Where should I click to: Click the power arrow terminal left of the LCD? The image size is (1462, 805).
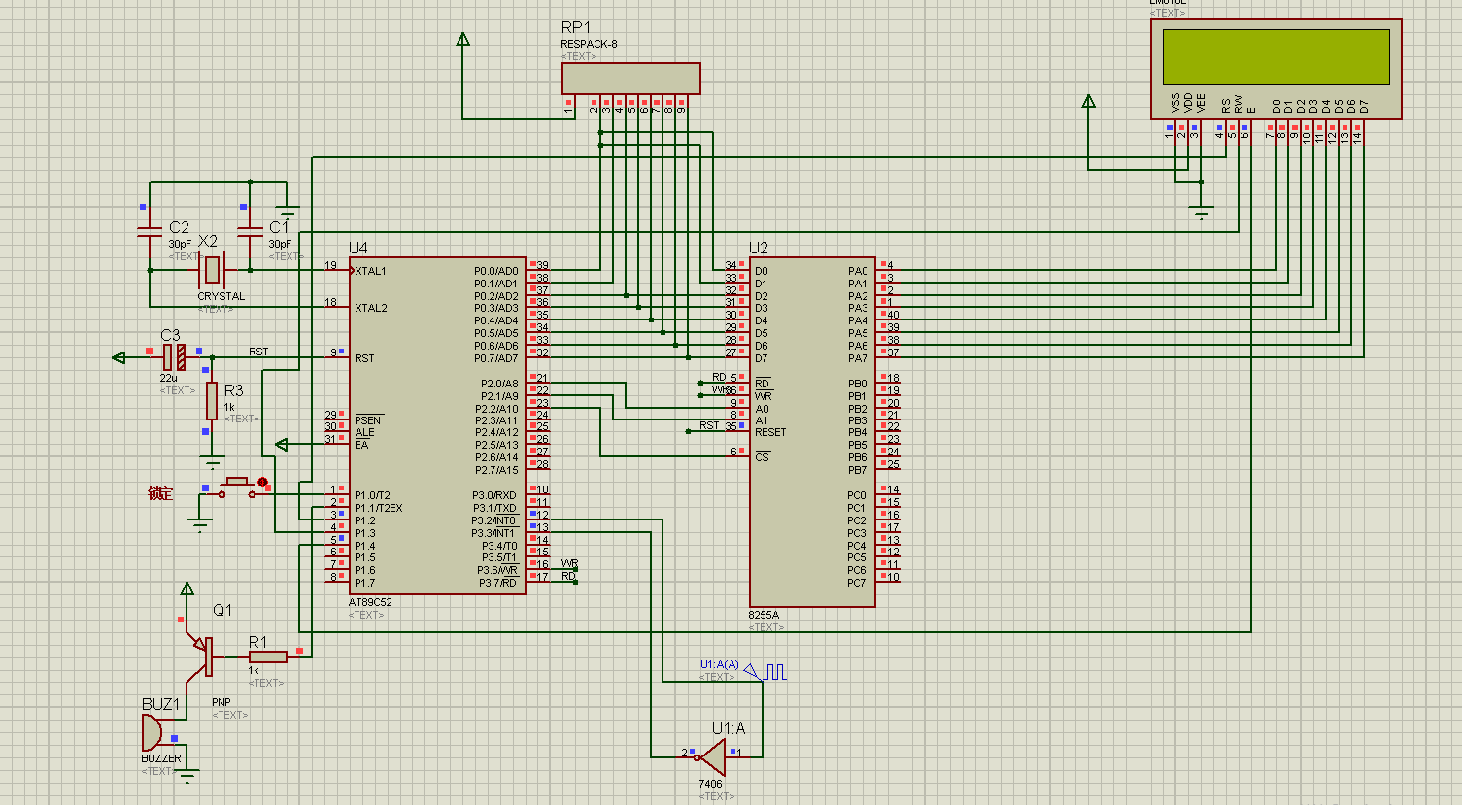[1088, 101]
